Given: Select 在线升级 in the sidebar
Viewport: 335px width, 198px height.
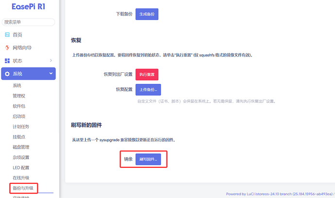Looking at the screenshot, I should (x=22, y=178).
